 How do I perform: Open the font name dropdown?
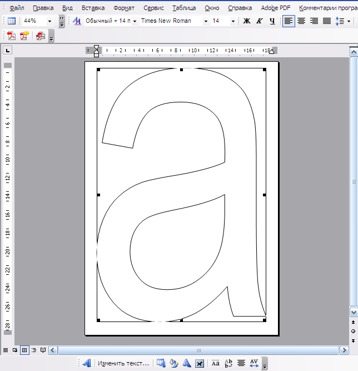click(x=206, y=21)
